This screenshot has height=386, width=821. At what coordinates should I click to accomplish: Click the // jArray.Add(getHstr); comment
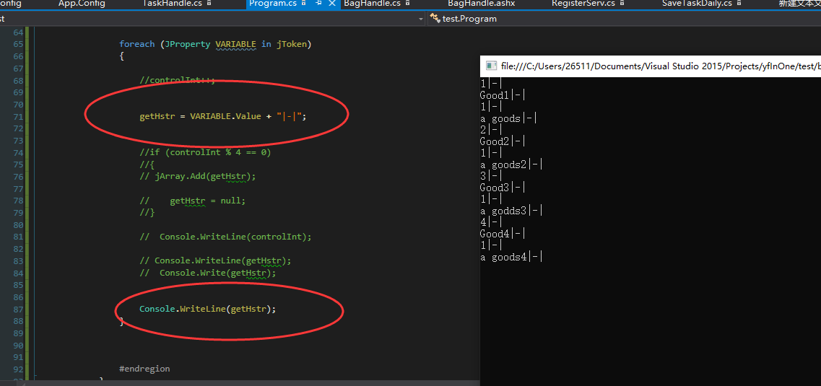pyautogui.click(x=197, y=176)
